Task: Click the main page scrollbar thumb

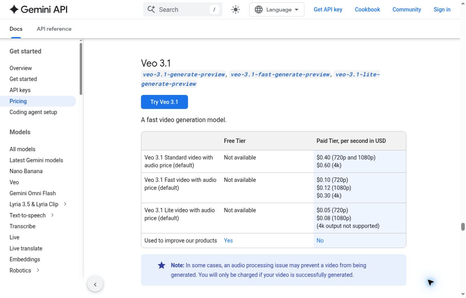Action: [x=463, y=227]
